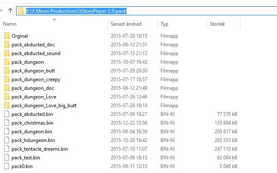Sort by the Storlek column header

217,24
